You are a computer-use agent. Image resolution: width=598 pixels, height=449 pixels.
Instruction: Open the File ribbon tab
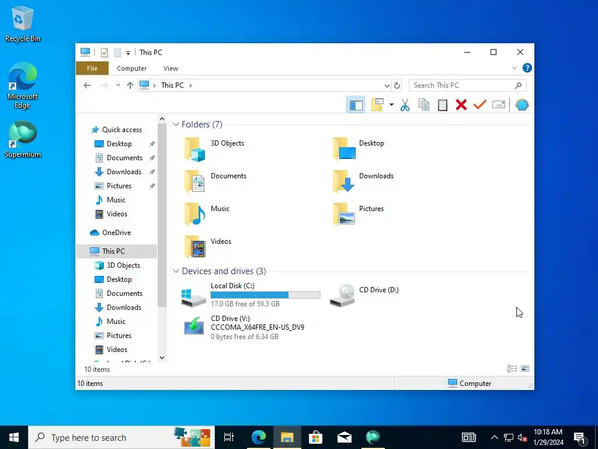[x=92, y=68]
